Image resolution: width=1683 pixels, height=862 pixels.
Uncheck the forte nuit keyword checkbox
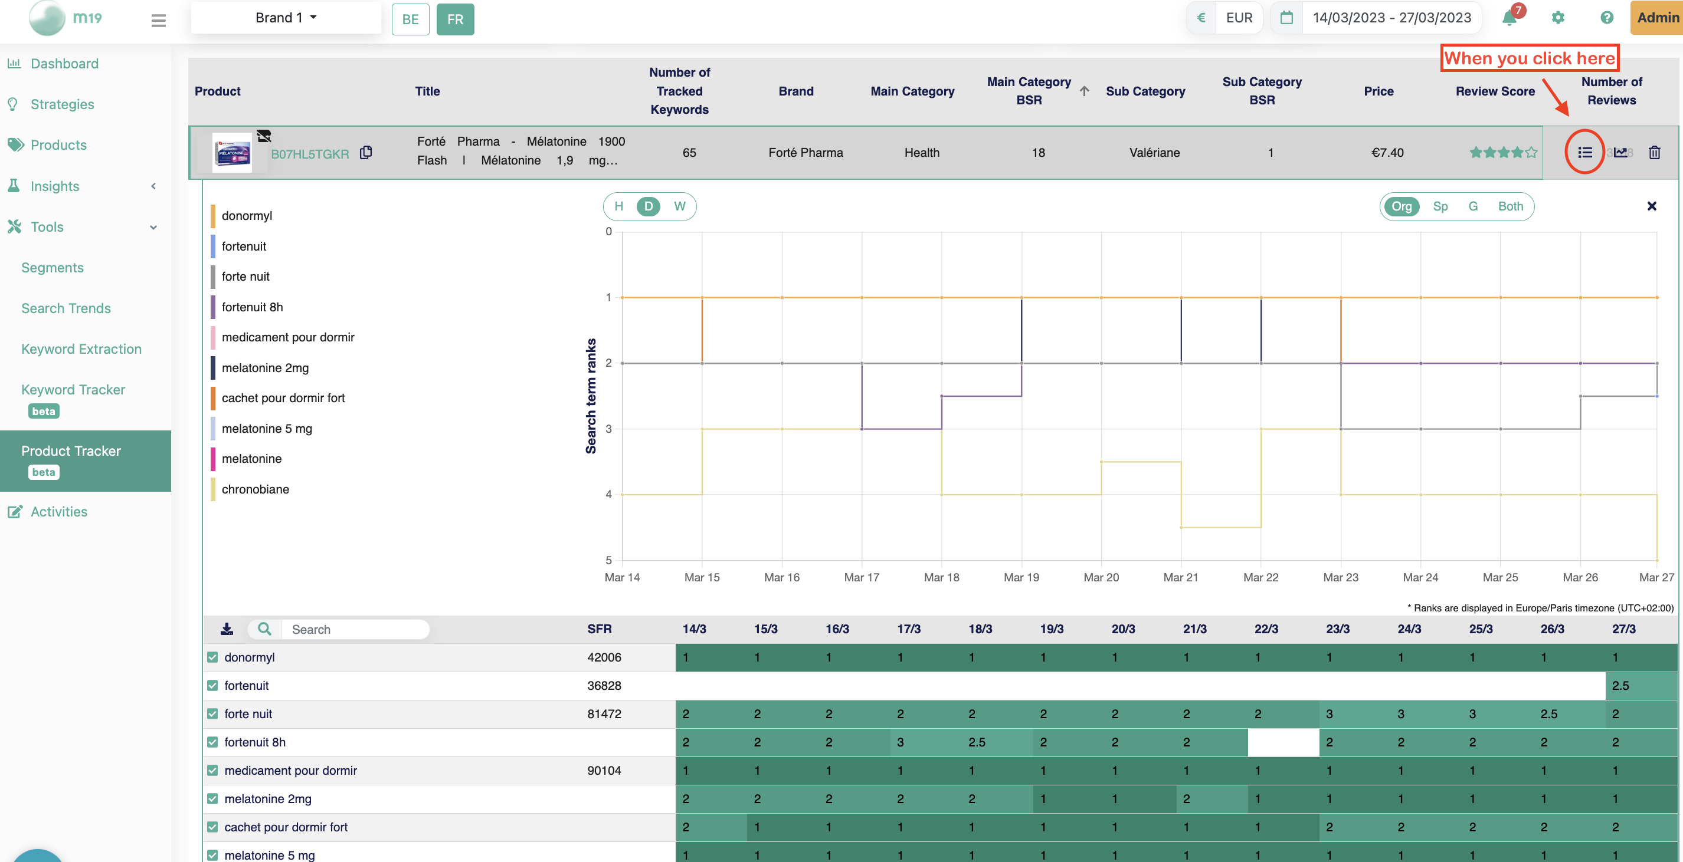(212, 714)
